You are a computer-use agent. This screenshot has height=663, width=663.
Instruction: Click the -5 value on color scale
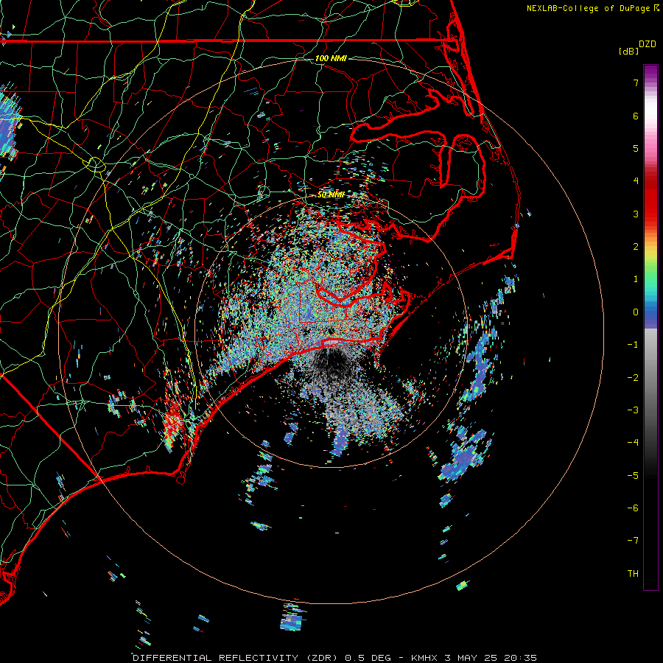(x=633, y=476)
